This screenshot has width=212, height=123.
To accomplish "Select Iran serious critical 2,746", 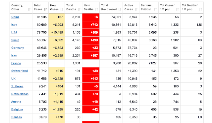I will pyautogui.click(x=153, y=55).
